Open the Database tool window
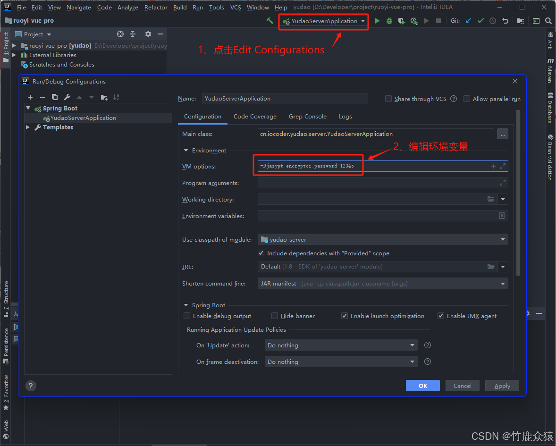The height and width of the screenshot is (446, 556). click(x=550, y=108)
